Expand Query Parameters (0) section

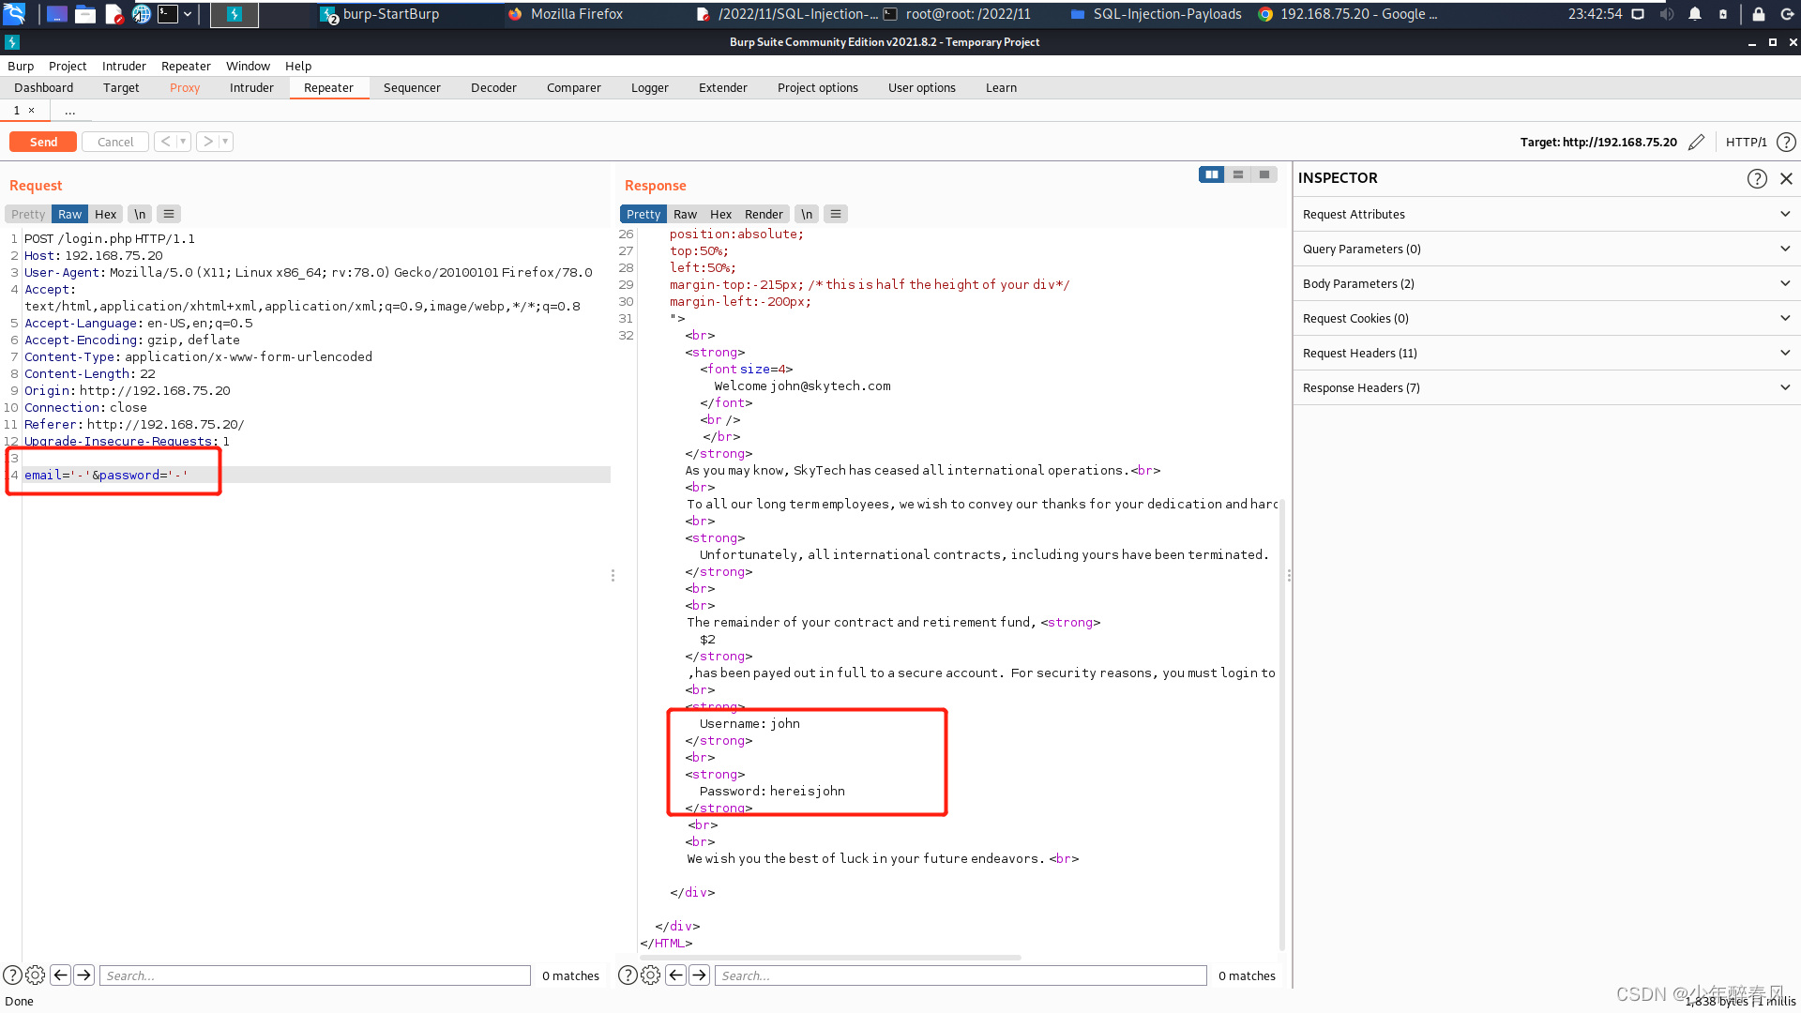(x=1547, y=249)
